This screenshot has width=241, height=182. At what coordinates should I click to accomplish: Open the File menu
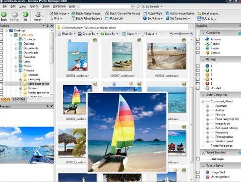pyautogui.click(x=5, y=7)
